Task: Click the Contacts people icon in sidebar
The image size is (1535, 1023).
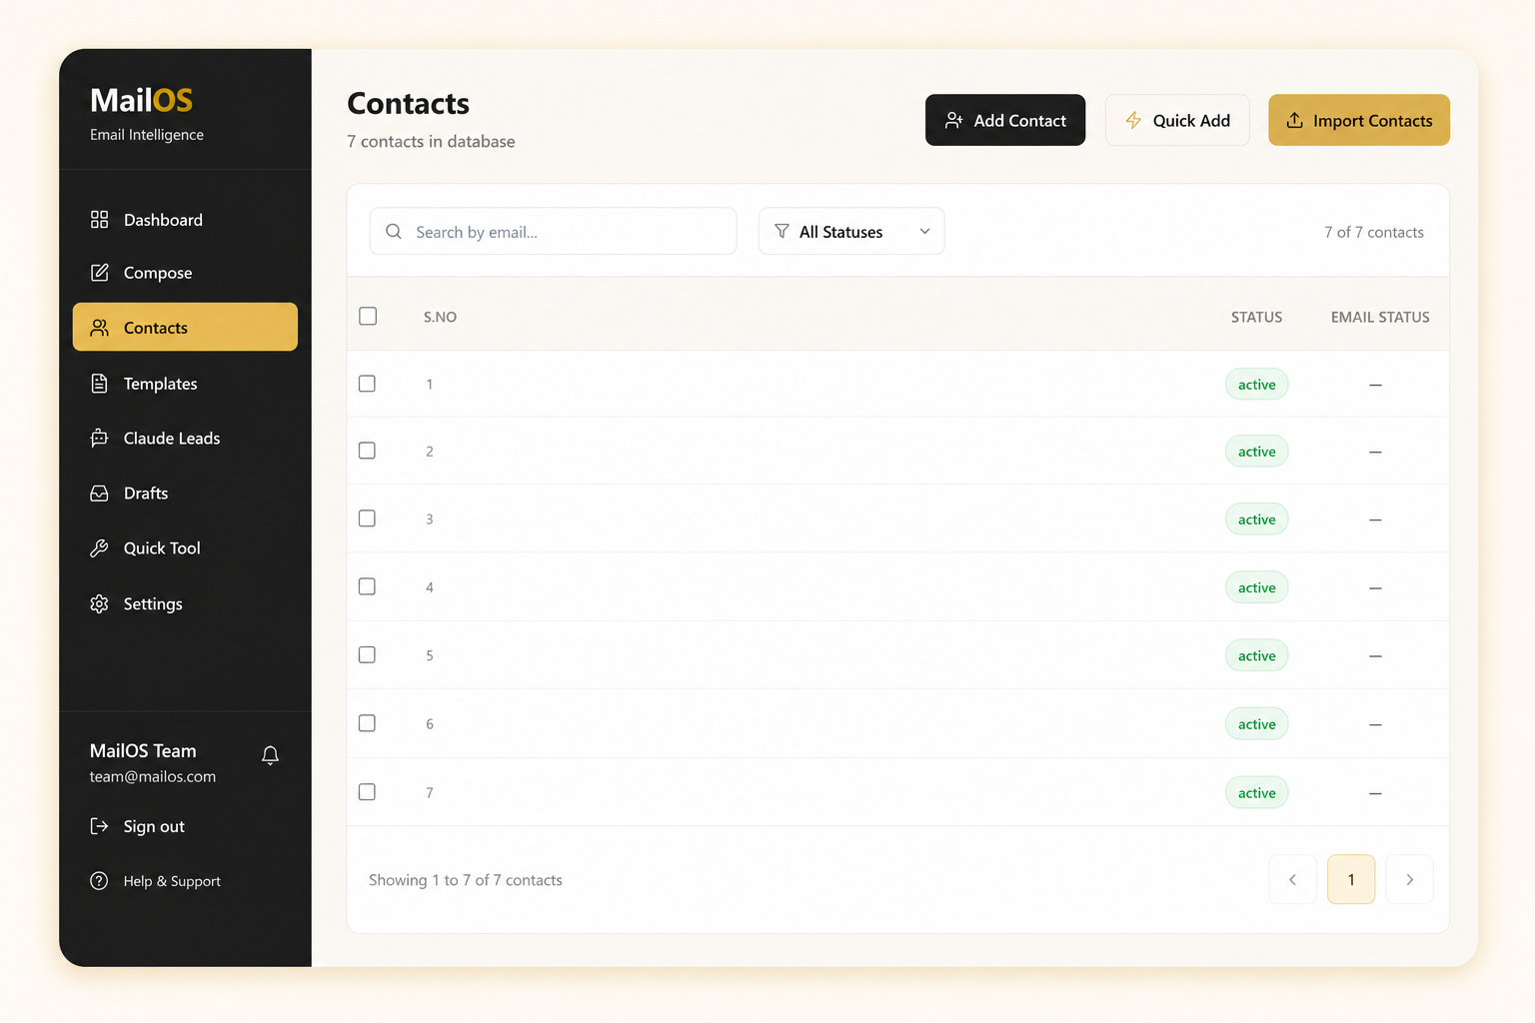Action: [99, 328]
